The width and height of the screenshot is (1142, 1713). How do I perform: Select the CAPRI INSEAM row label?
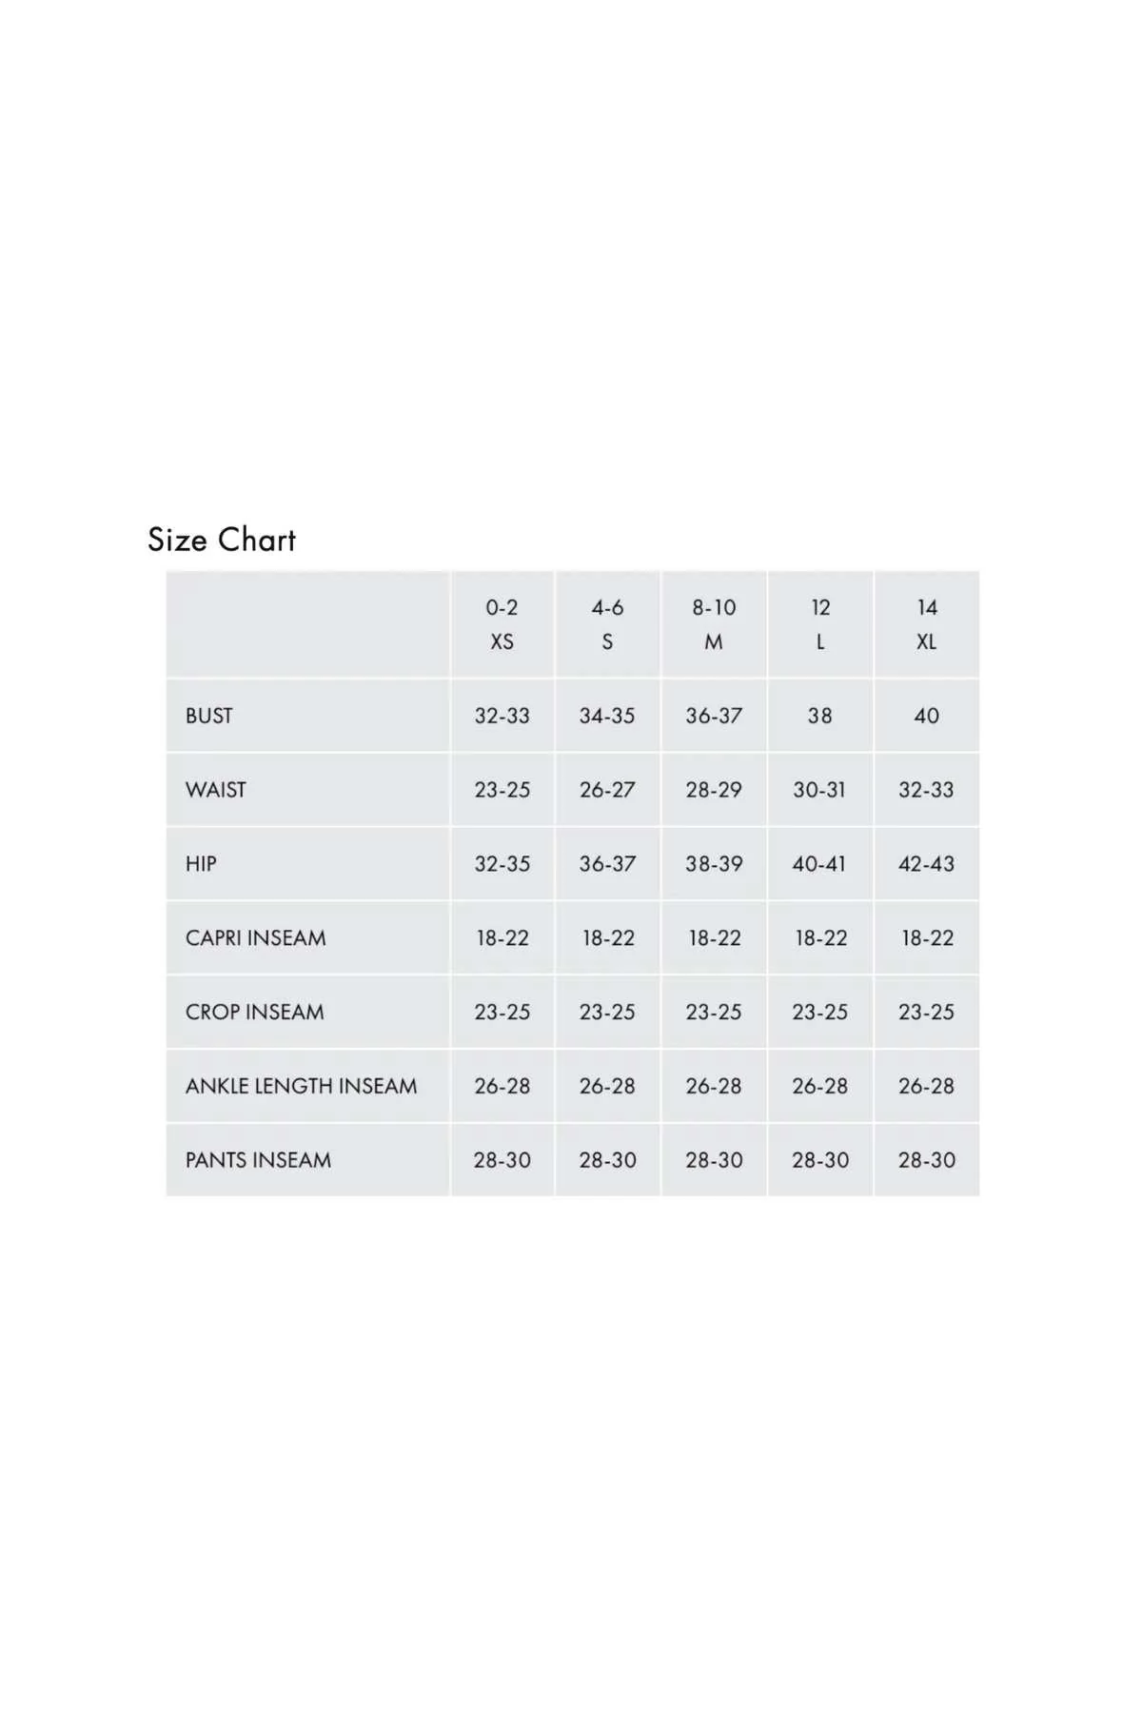point(256,938)
